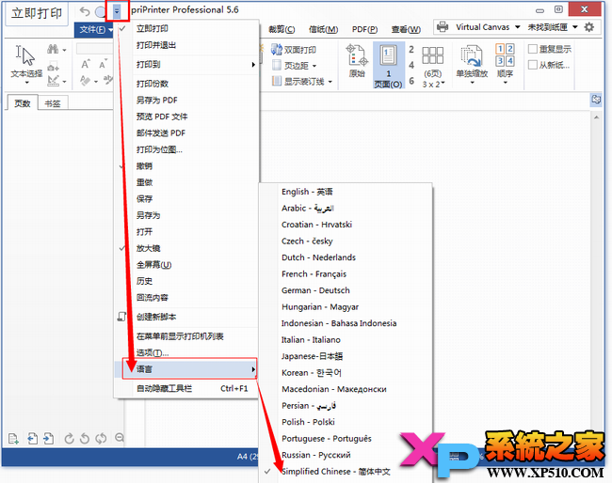Viewport: 612px width, 483px height.
Task: Select Auto-hide Toolbar (自动隐藏工具栏)
Action: coord(186,388)
